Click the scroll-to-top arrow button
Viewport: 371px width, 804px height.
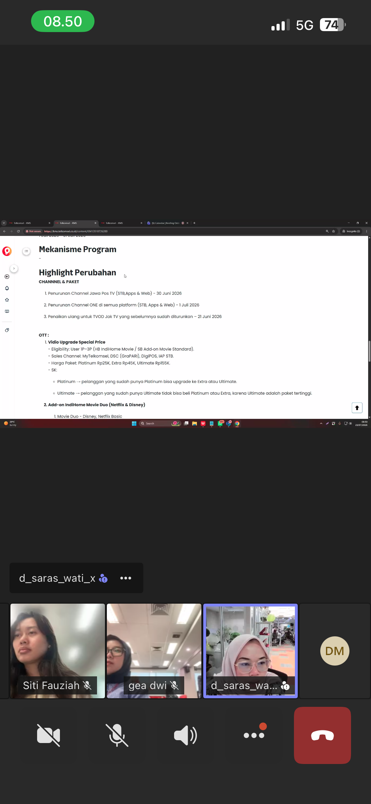click(357, 408)
